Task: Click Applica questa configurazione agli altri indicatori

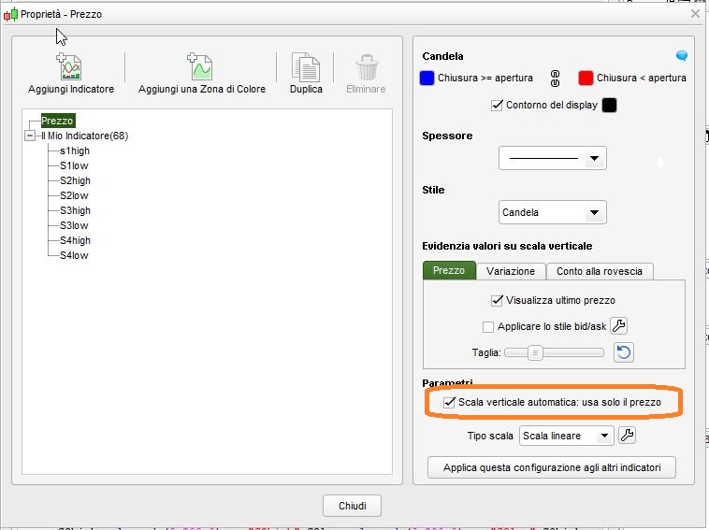Action: click(x=552, y=467)
